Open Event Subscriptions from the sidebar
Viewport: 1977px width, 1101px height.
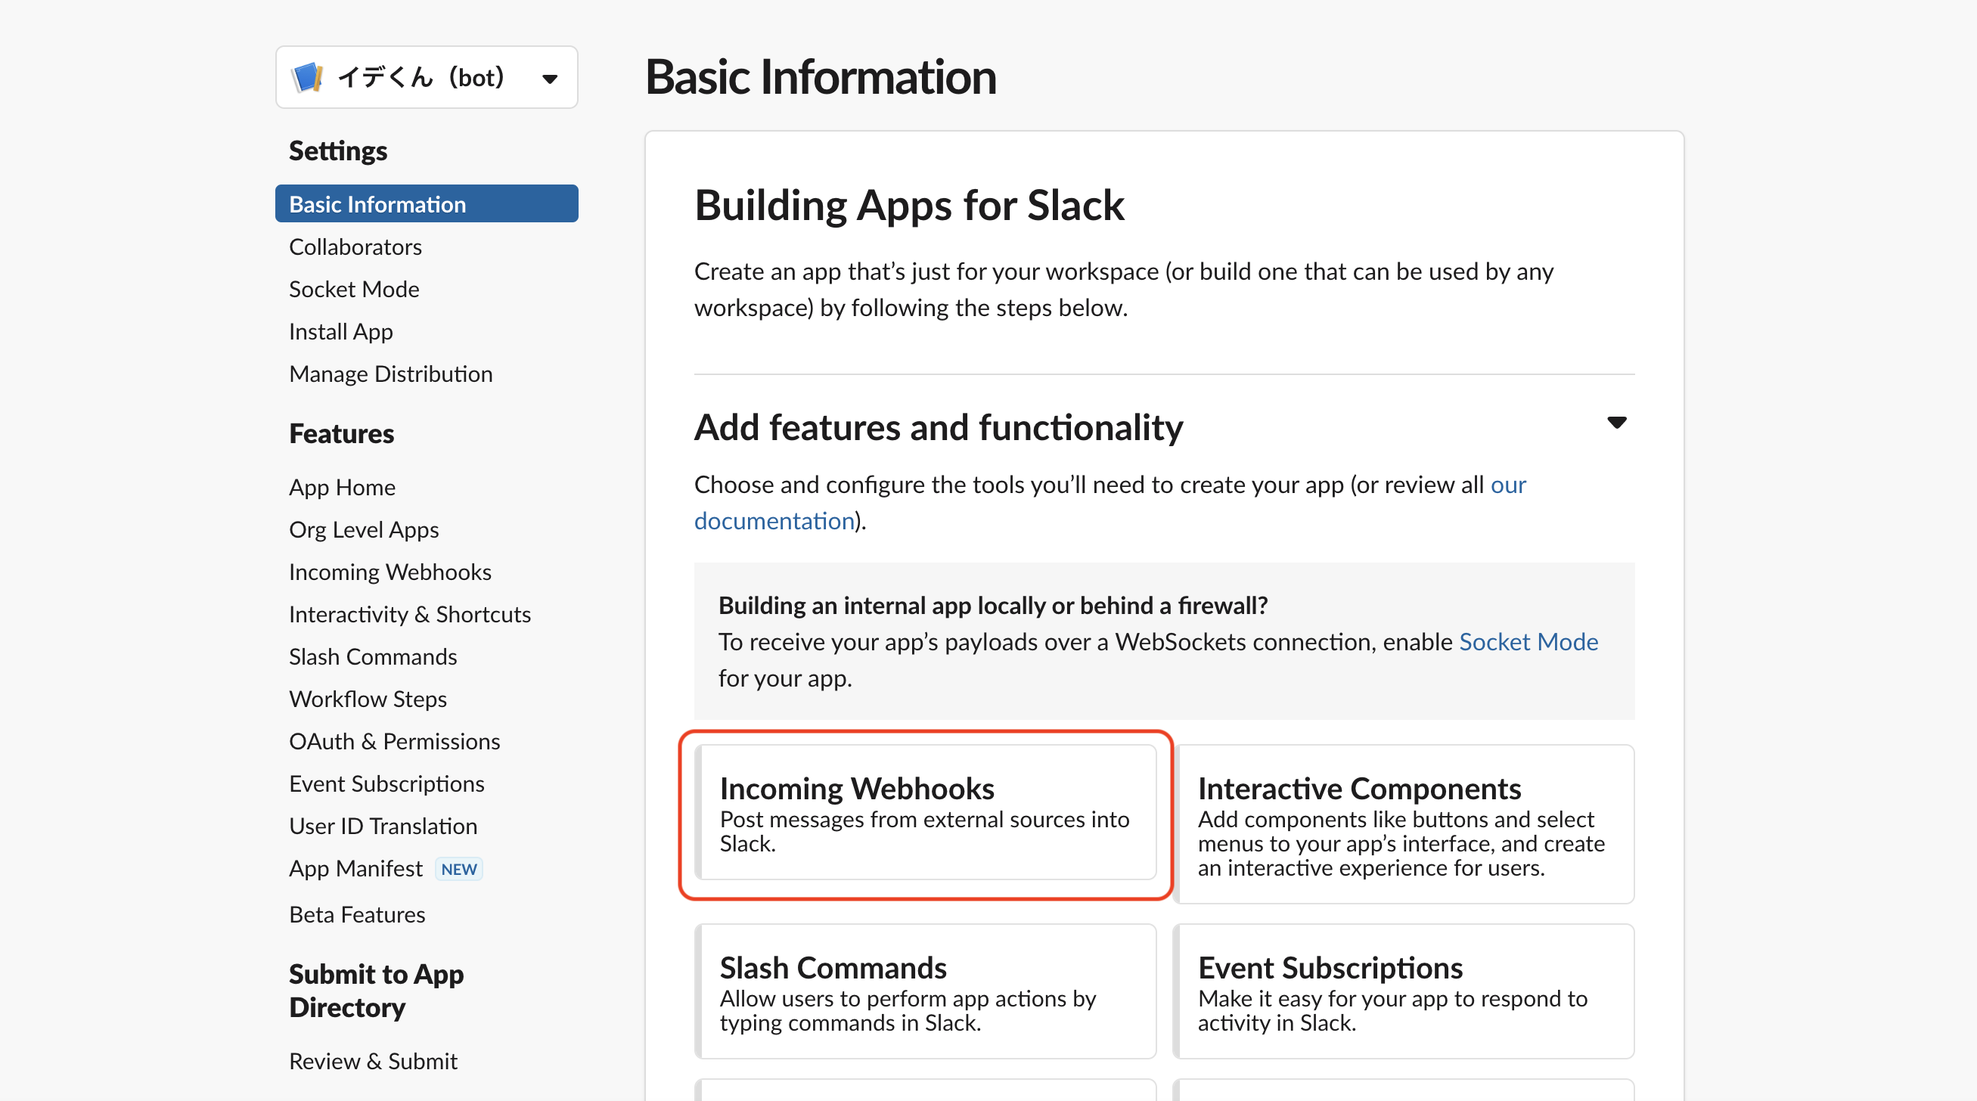[x=386, y=783]
